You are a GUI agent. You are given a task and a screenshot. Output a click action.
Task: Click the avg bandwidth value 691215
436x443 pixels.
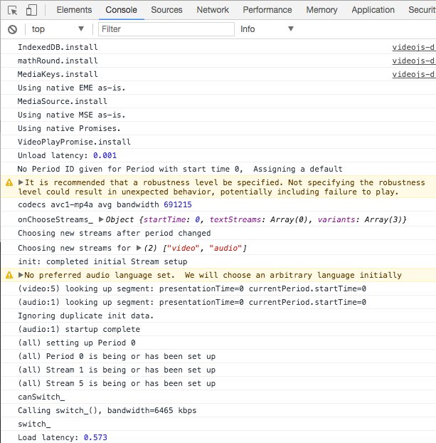coord(178,204)
